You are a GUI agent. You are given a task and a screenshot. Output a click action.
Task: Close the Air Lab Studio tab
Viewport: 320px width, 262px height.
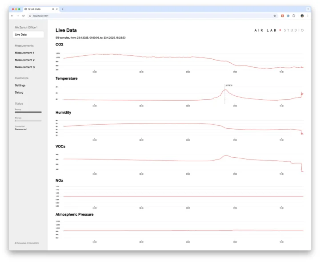57,9
